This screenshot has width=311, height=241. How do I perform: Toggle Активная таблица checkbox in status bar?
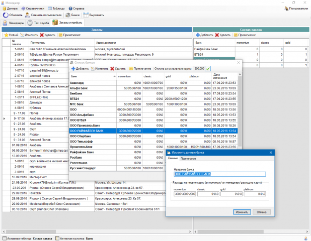5,238
